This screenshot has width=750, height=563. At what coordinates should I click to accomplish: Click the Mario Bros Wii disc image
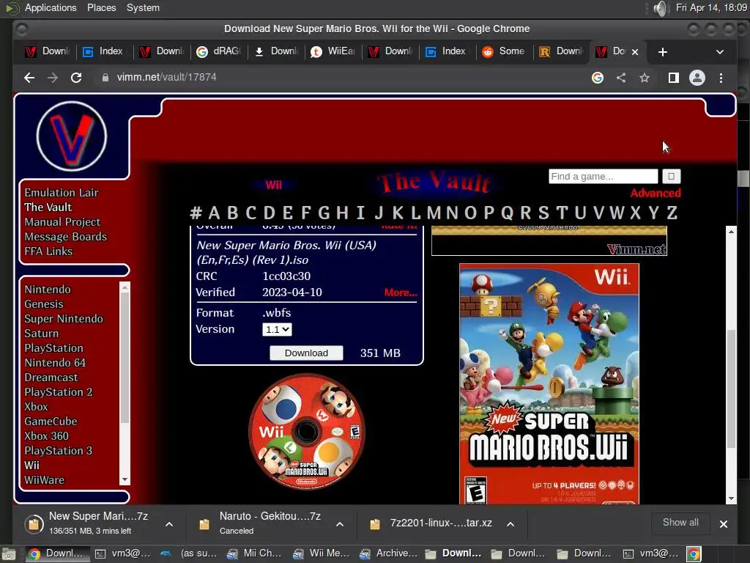click(x=307, y=431)
